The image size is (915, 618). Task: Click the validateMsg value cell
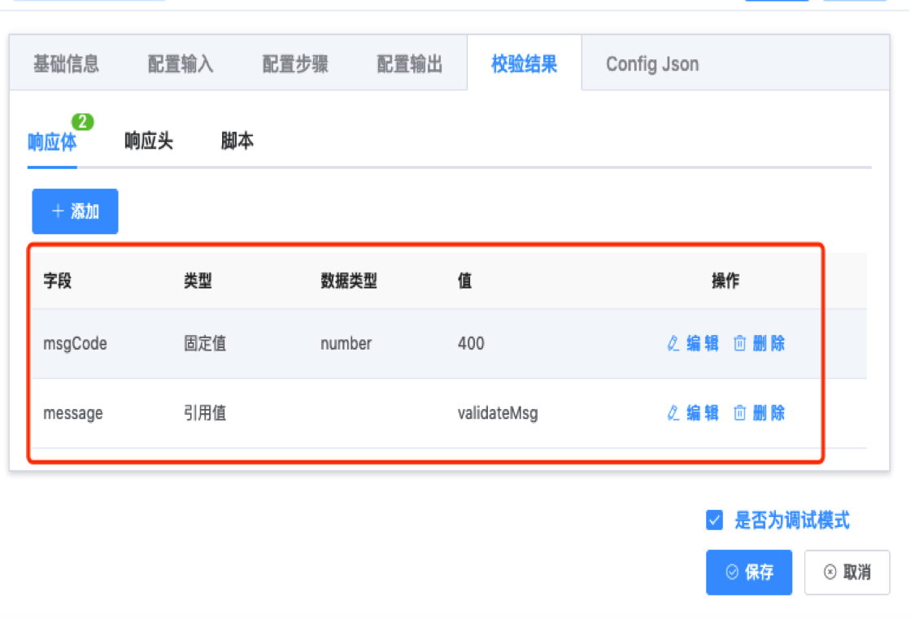point(498,413)
